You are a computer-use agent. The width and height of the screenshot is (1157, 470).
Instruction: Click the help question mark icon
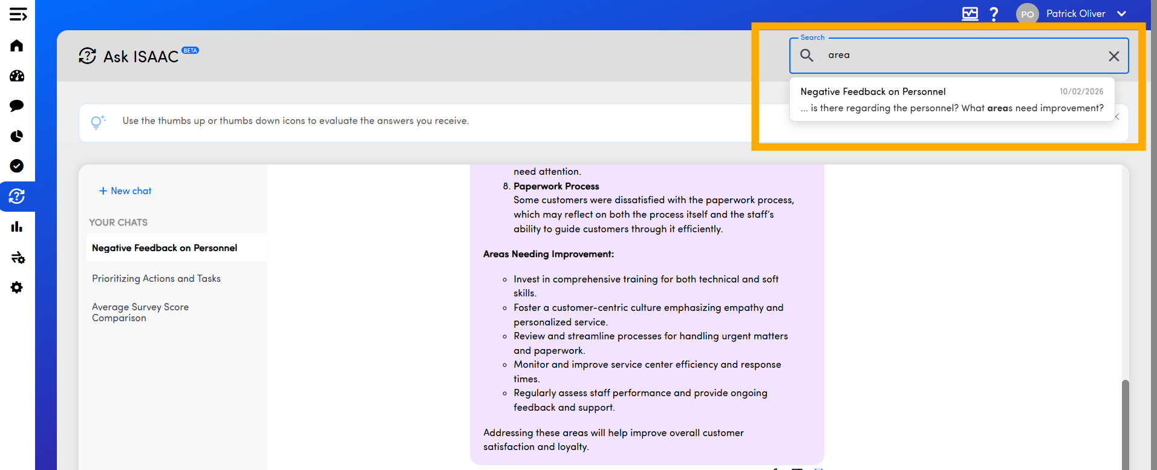pyautogui.click(x=994, y=14)
